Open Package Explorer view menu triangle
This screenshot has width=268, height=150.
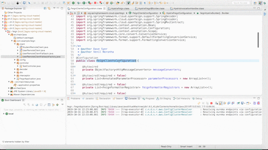[x=54, y=8]
